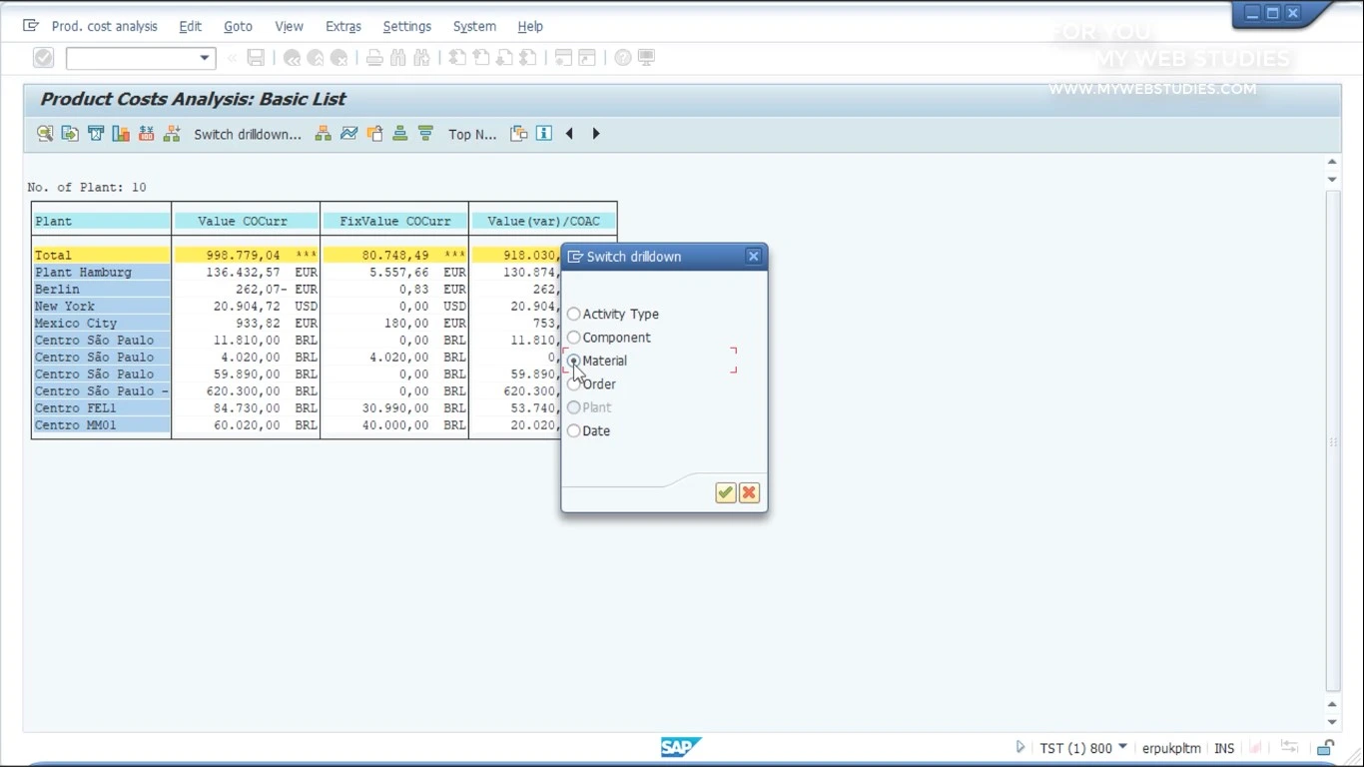Select the Material radio button
Viewport: 1364px width, 767px height.
click(x=573, y=361)
